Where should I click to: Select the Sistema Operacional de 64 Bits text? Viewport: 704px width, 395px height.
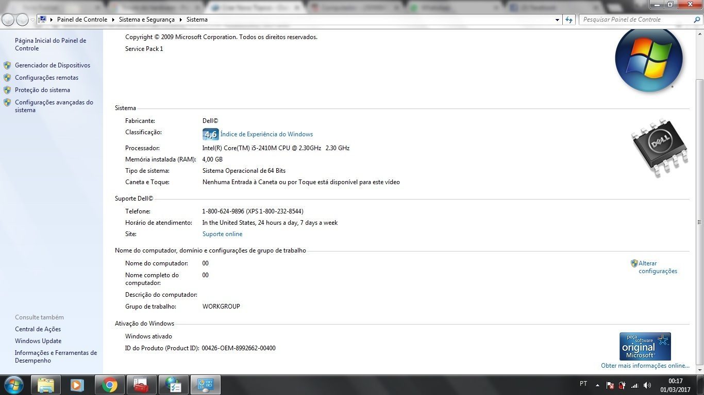click(x=244, y=171)
